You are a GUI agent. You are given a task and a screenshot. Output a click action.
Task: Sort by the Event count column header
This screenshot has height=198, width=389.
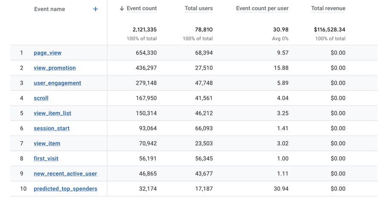[x=142, y=9]
